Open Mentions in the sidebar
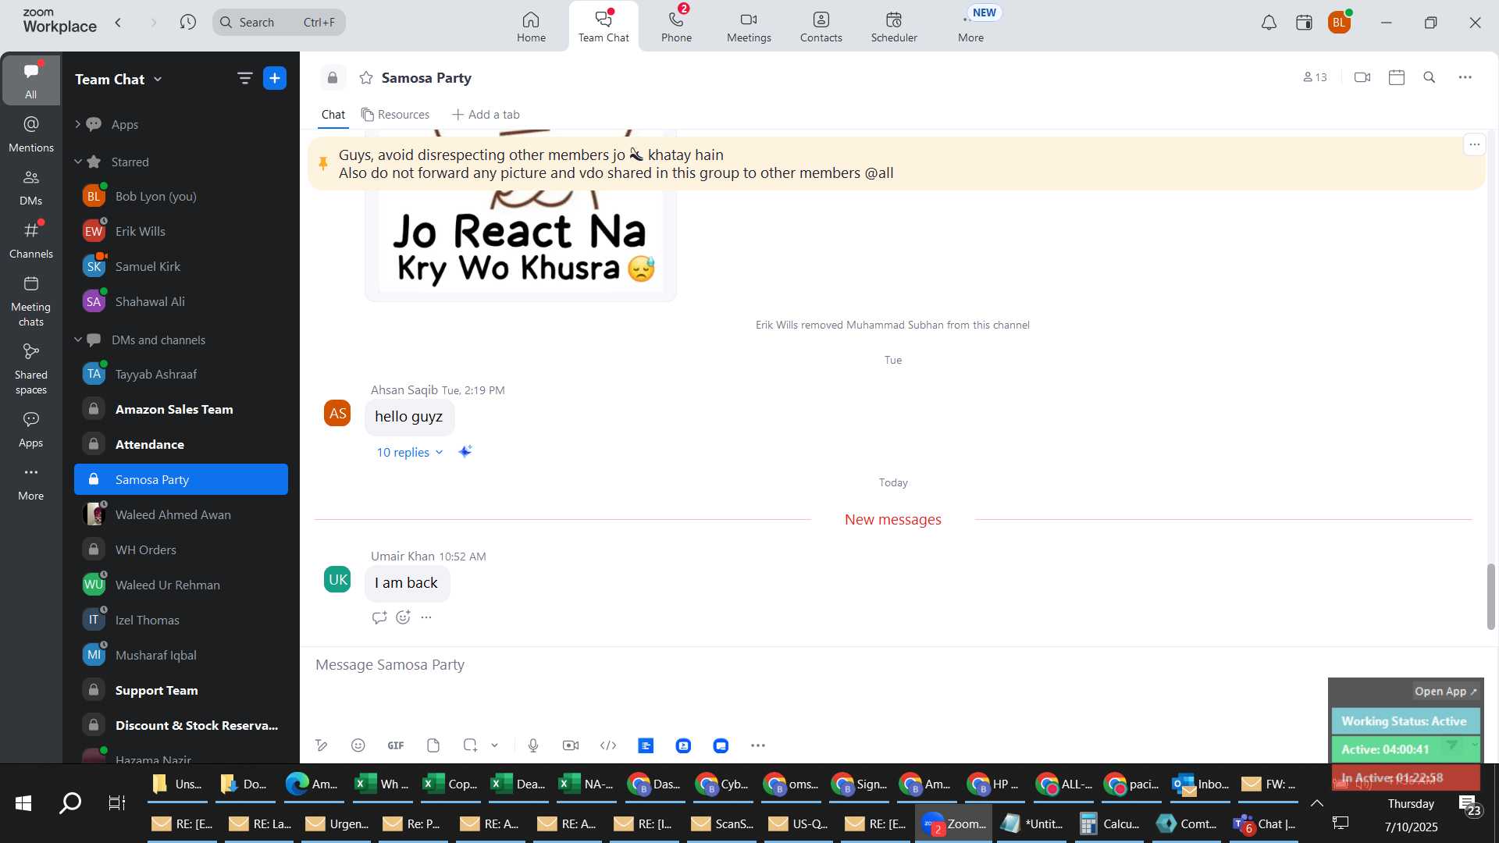This screenshot has width=1499, height=843. coord(31,134)
